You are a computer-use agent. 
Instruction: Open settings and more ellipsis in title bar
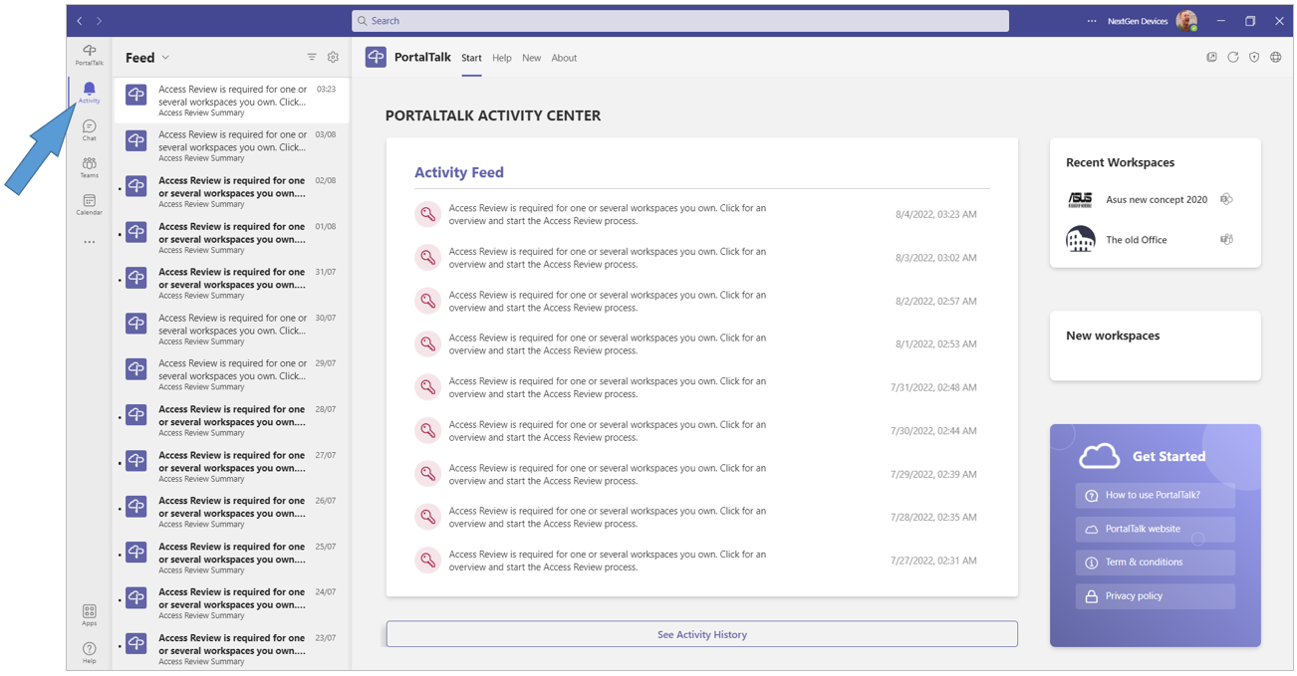click(1092, 21)
